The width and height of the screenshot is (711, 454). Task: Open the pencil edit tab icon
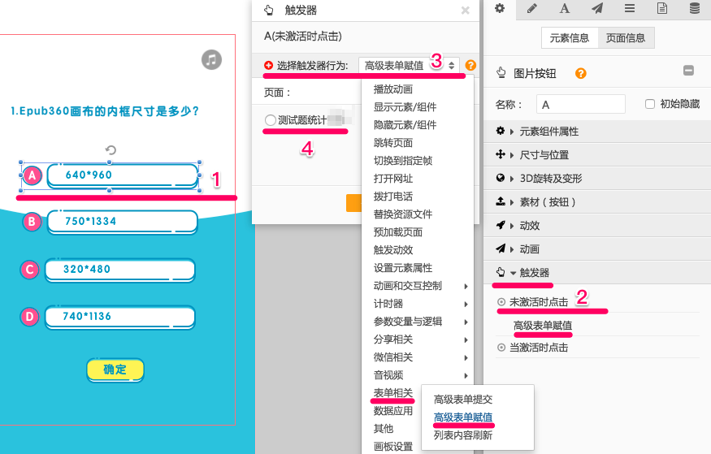point(532,9)
